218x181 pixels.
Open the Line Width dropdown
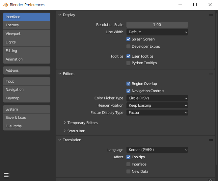click(x=157, y=32)
